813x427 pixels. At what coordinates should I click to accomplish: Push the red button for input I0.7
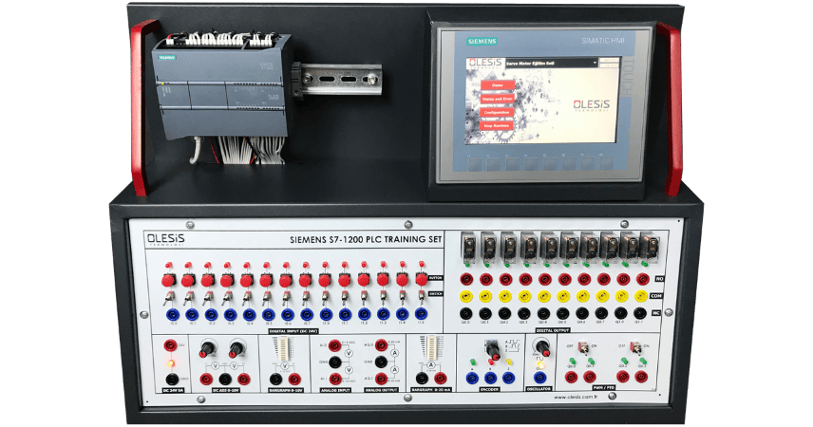305,280
